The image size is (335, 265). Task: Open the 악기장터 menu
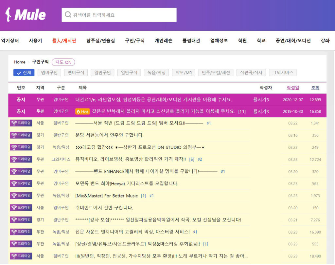pyautogui.click(x=10, y=40)
